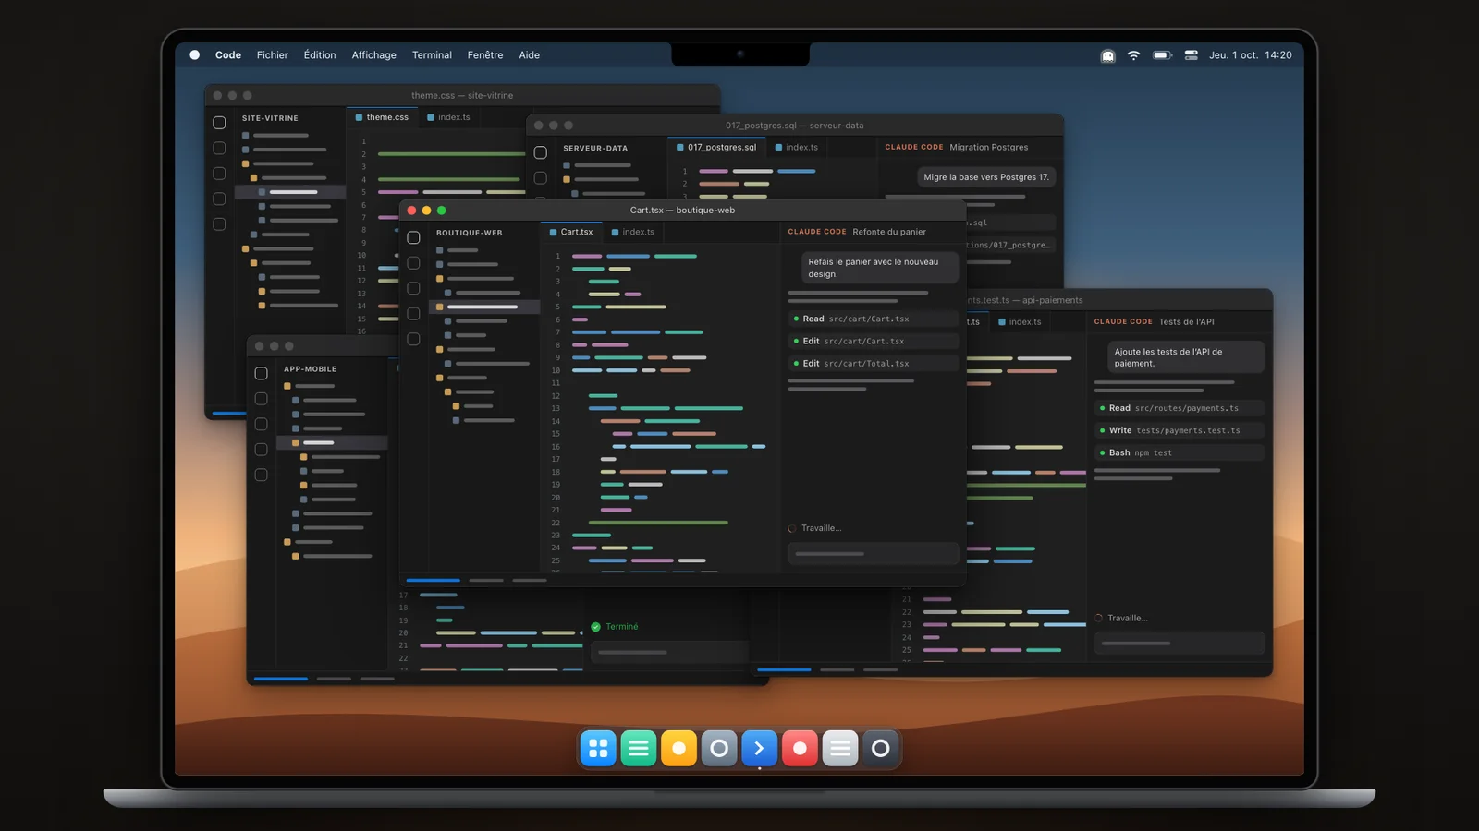Open the green list app in the dock
Viewport: 1479px width, 831px height.
click(639, 748)
